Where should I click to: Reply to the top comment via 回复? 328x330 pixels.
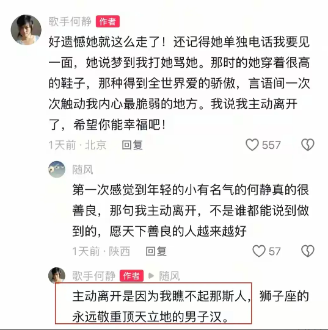point(133,145)
